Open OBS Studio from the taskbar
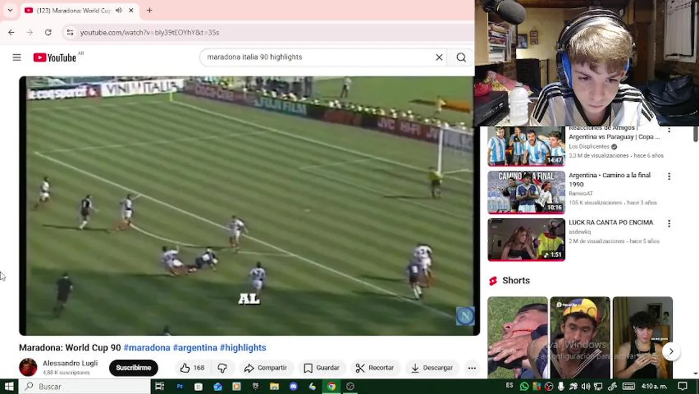This screenshot has width=699, height=394. coord(350,386)
